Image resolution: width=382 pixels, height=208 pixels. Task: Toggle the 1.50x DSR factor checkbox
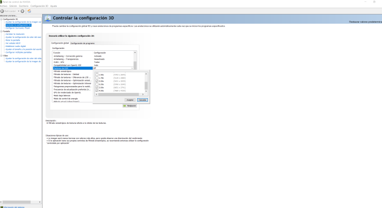[x=97, y=74]
